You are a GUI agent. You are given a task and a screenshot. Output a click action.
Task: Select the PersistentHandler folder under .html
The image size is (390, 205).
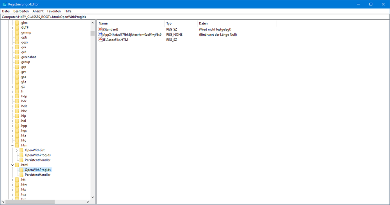(22, 175)
